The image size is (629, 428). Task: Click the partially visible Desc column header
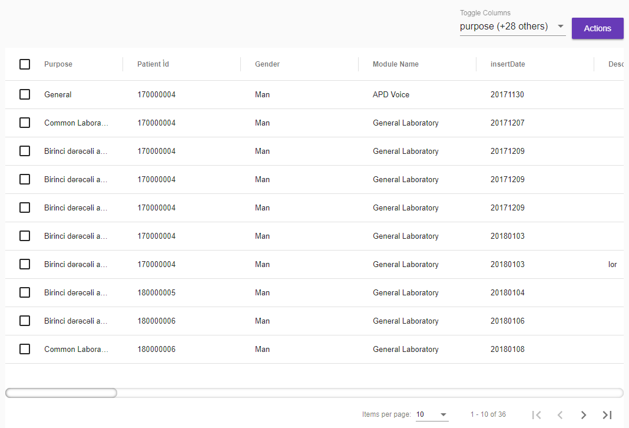616,64
